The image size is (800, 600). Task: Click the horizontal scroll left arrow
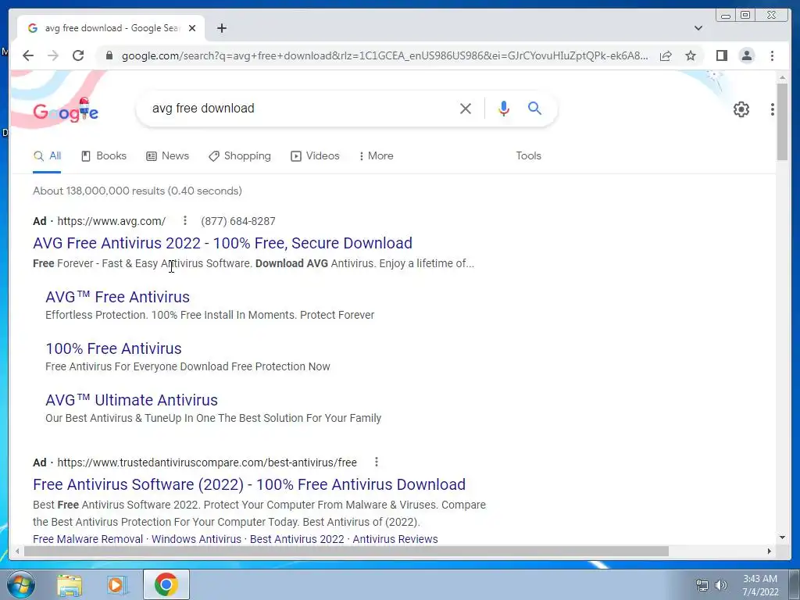[x=17, y=551]
